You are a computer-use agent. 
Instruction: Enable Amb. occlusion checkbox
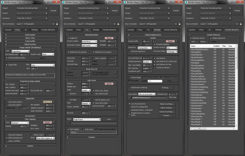[93, 58]
